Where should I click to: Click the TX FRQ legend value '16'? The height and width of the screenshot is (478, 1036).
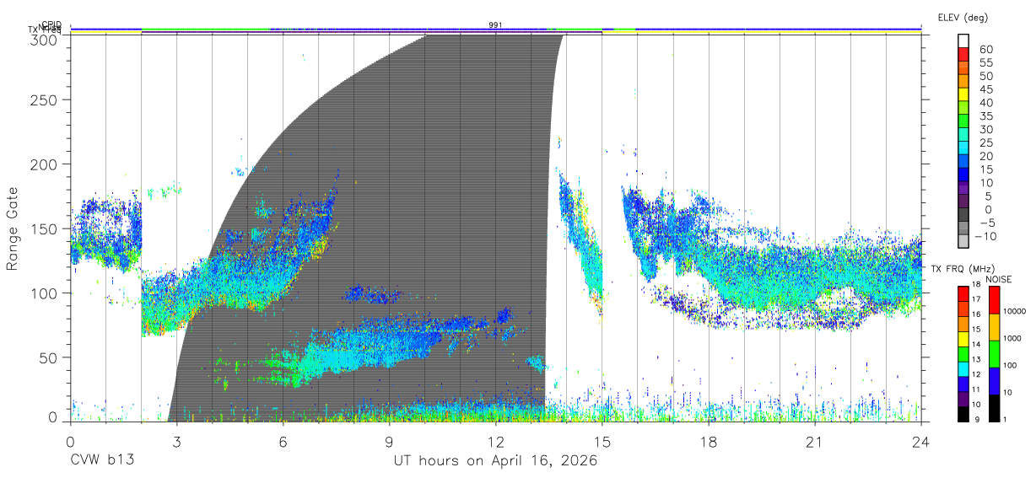[975, 314]
